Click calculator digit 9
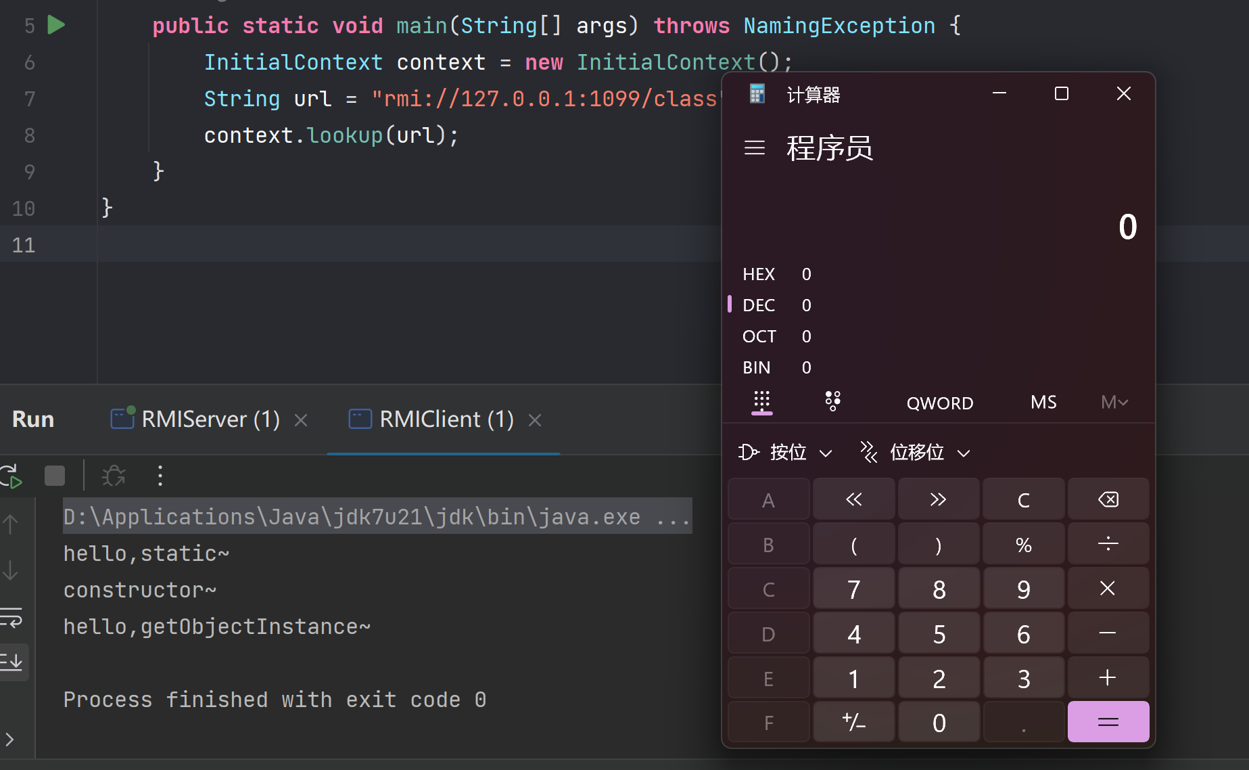The width and height of the screenshot is (1249, 770). 1024,589
